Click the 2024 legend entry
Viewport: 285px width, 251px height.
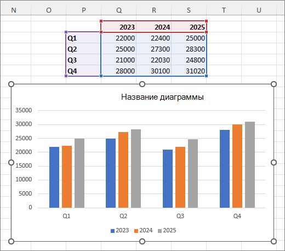[143, 230]
